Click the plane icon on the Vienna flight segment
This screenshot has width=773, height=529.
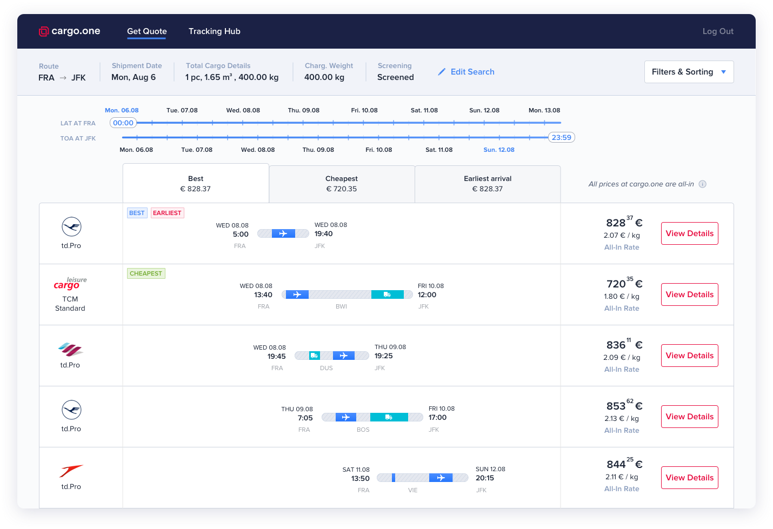click(441, 478)
